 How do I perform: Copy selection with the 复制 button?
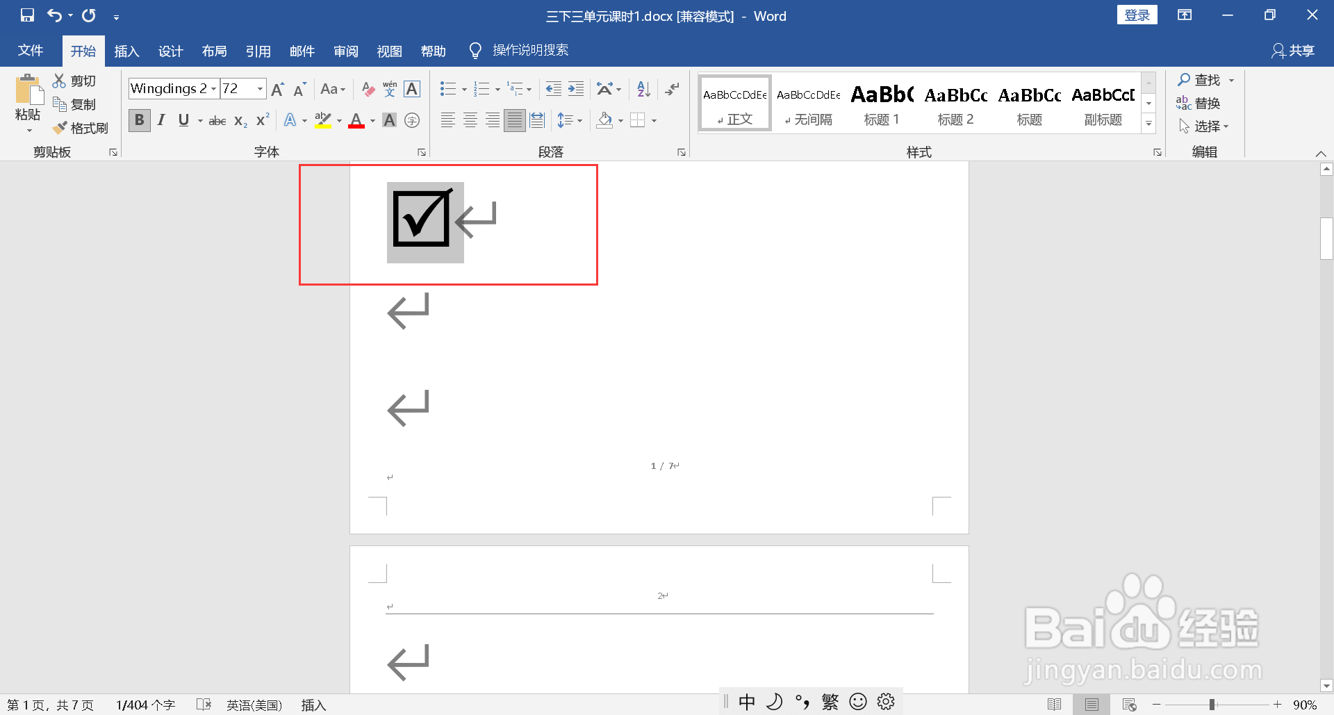pyautogui.click(x=74, y=104)
